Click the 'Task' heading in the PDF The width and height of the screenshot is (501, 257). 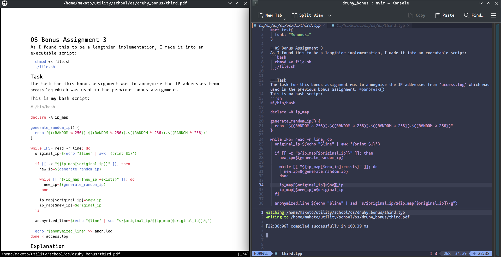click(37, 77)
